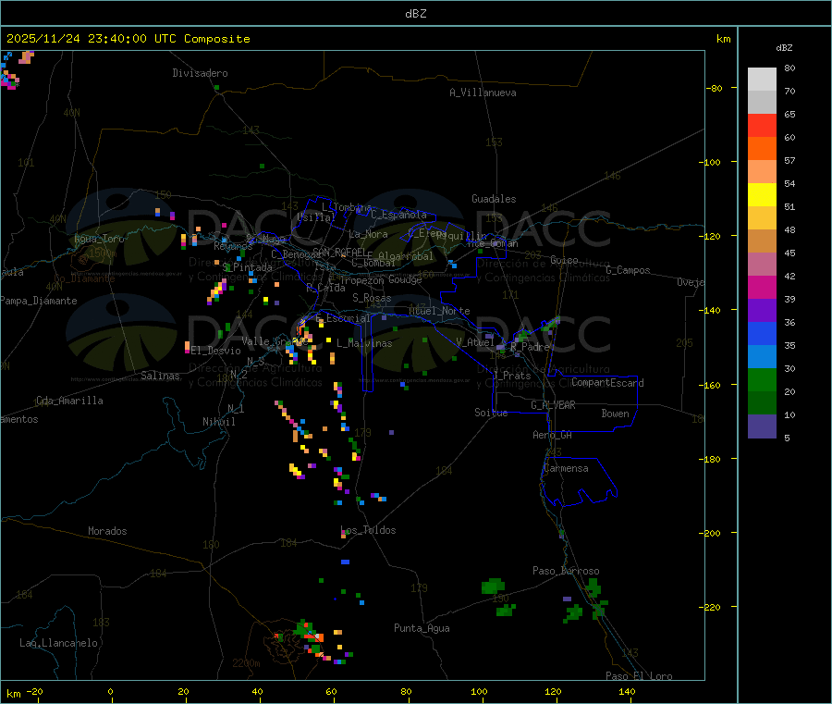Click the Bowen map label
The width and height of the screenshot is (832, 704).
[x=615, y=414]
